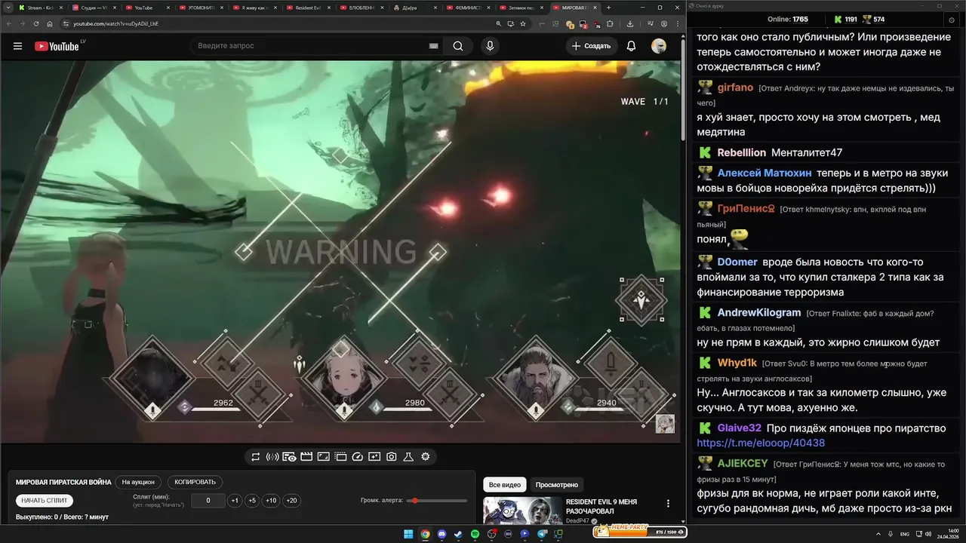
Task: Open username girfano in chat
Action: [735, 87]
